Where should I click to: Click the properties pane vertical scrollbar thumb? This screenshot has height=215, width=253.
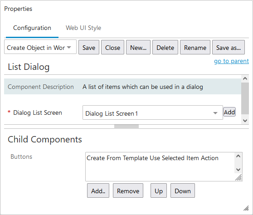245,98
